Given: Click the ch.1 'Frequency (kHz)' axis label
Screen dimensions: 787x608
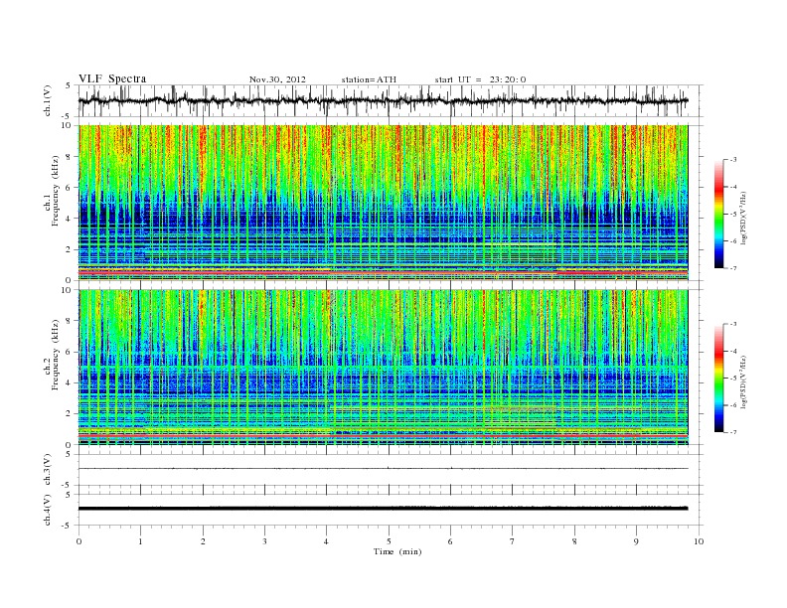Looking at the screenshot, I should [x=56, y=190].
